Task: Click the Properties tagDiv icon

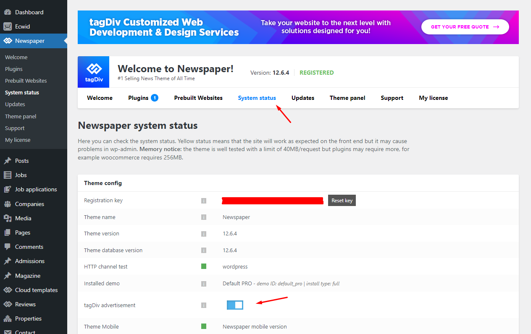Action: [8, 318]
